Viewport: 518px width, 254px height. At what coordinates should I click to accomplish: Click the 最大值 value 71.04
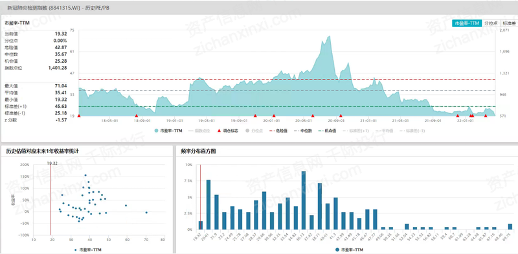[61, 86]
